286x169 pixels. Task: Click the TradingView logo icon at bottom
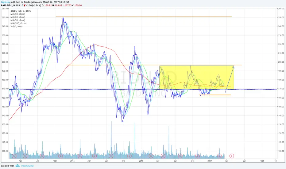click(17, 166)
